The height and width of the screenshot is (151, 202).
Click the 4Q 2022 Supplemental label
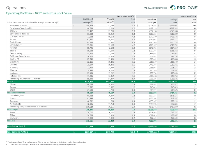[x=156, y=8]
